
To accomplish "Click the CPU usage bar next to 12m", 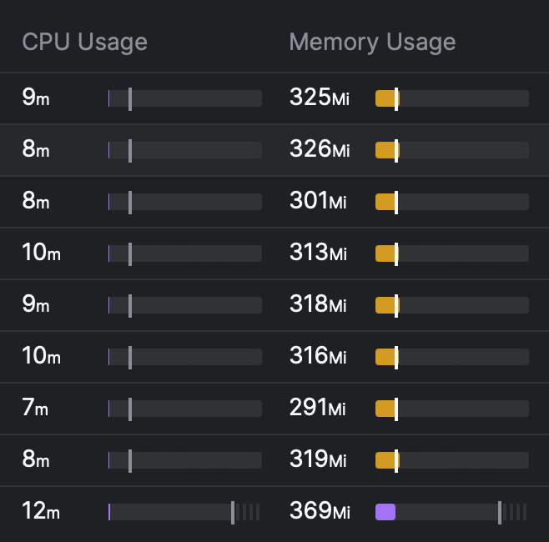I will [184, 512].
